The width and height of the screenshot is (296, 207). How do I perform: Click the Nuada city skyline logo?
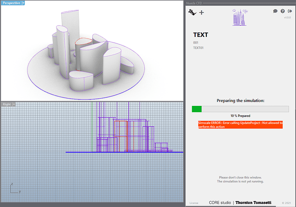240,17
